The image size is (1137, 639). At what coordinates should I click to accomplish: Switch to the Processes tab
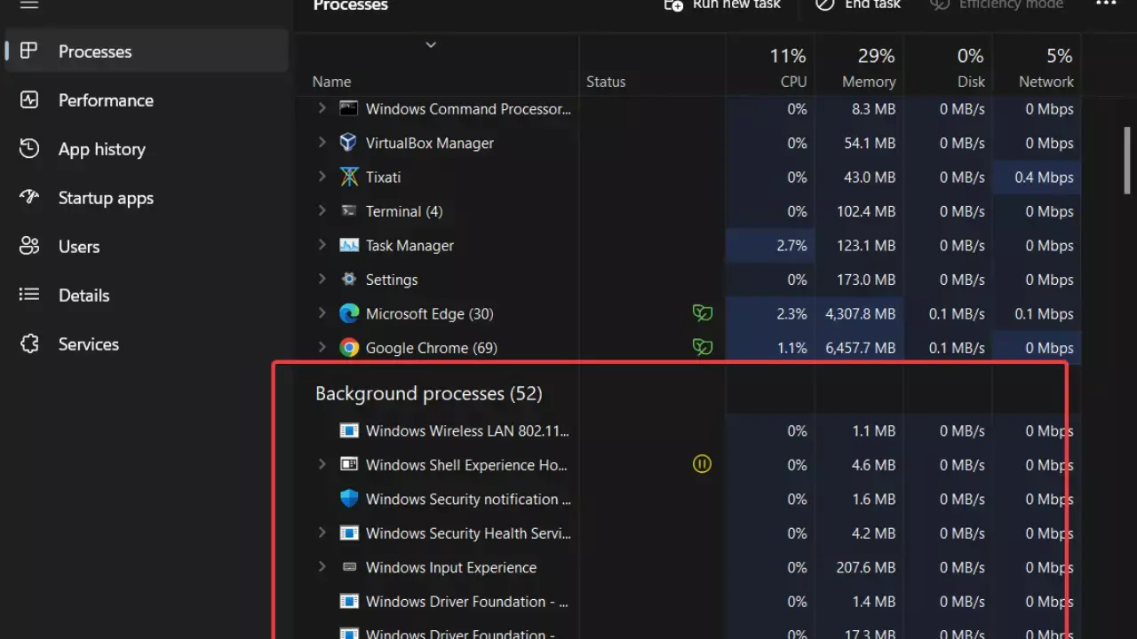click(94, 51)
